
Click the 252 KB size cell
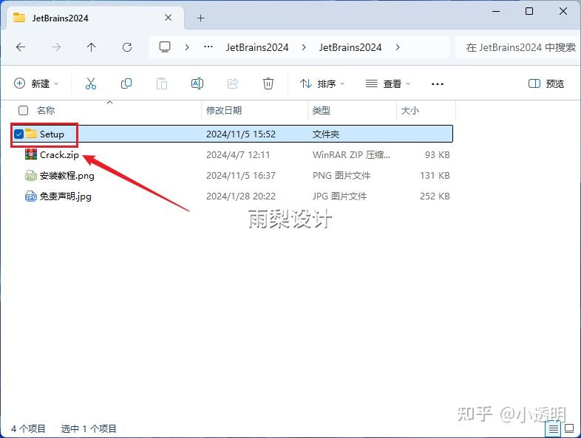click(x=435, y=196)
